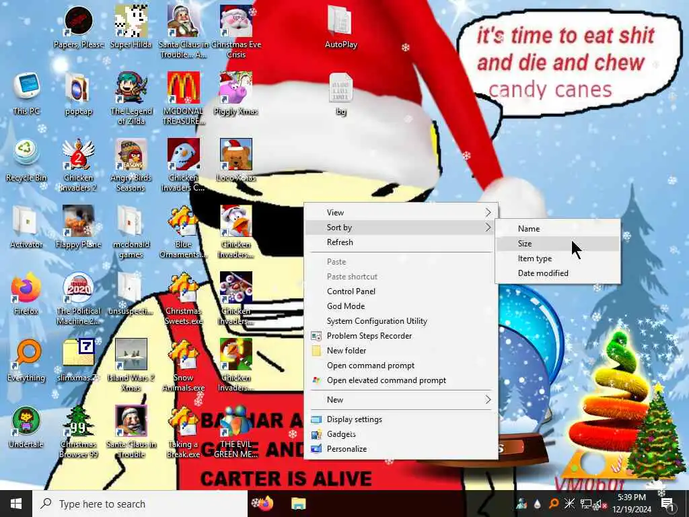Open Gadgets from the context menu
The height and width of the screenshot is (517, 689).
point(401,434)
